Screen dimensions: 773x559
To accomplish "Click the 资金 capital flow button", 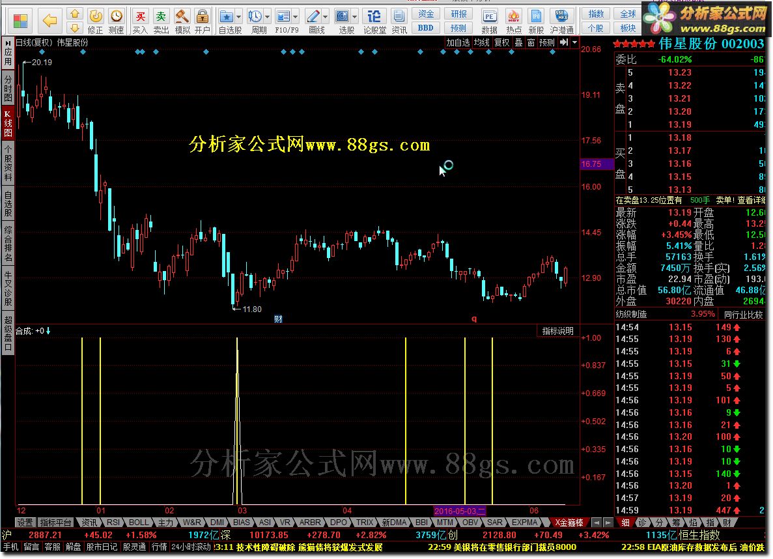I will (x=426, y=14).
